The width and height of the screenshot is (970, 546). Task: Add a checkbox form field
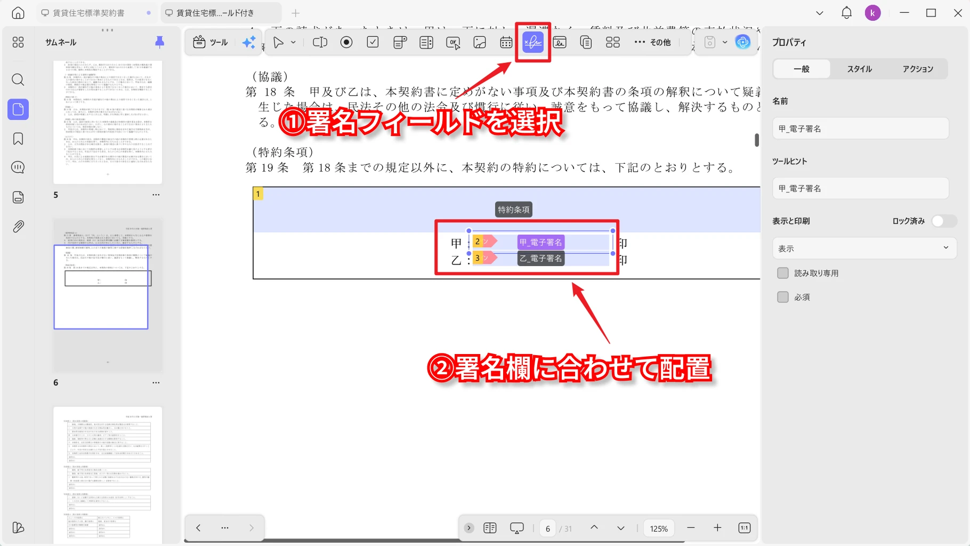[x=373, y=42]
